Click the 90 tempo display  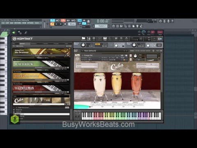coord(72,24)
